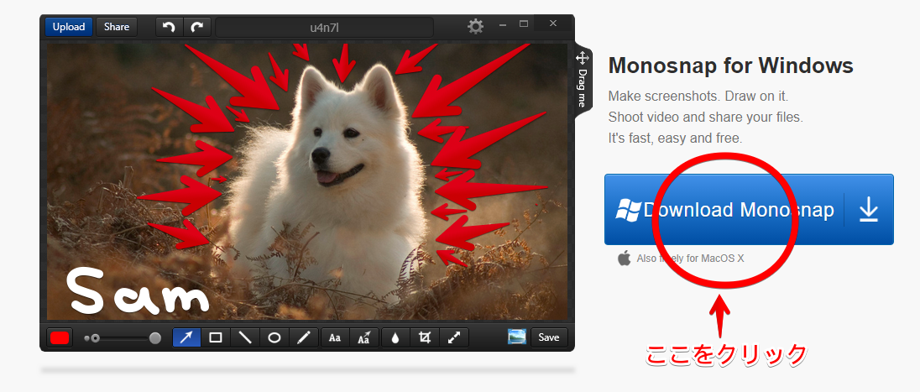This screenshot has width=920, height=392.
Task: Select the Ellipse tool
Action: click(x=274, y=338)
